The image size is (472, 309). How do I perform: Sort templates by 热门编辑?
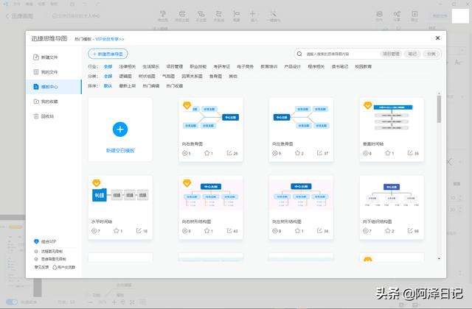[x=150, y=86]
